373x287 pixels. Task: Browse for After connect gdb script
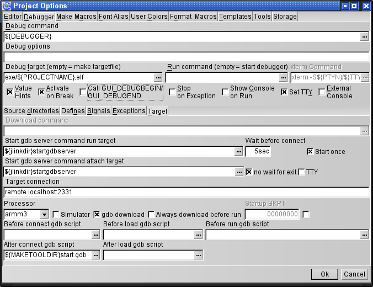(x=96, y=255)
